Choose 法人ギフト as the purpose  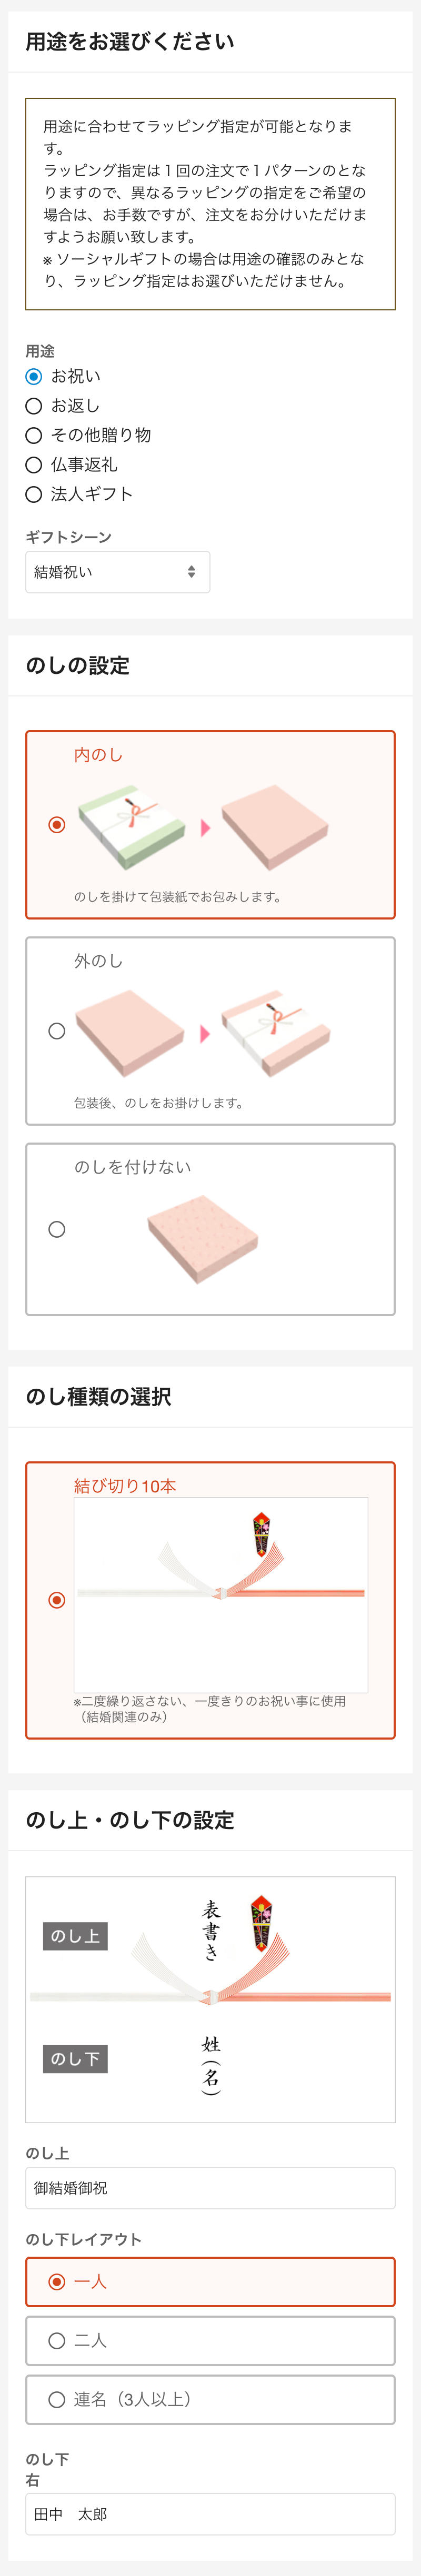(34, 494)
